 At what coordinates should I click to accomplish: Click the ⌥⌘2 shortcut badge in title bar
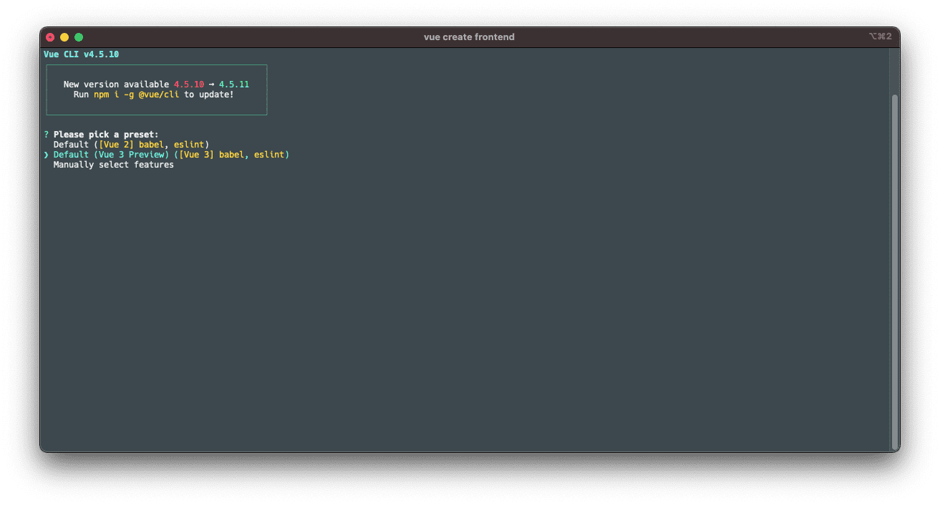(882, 36)
